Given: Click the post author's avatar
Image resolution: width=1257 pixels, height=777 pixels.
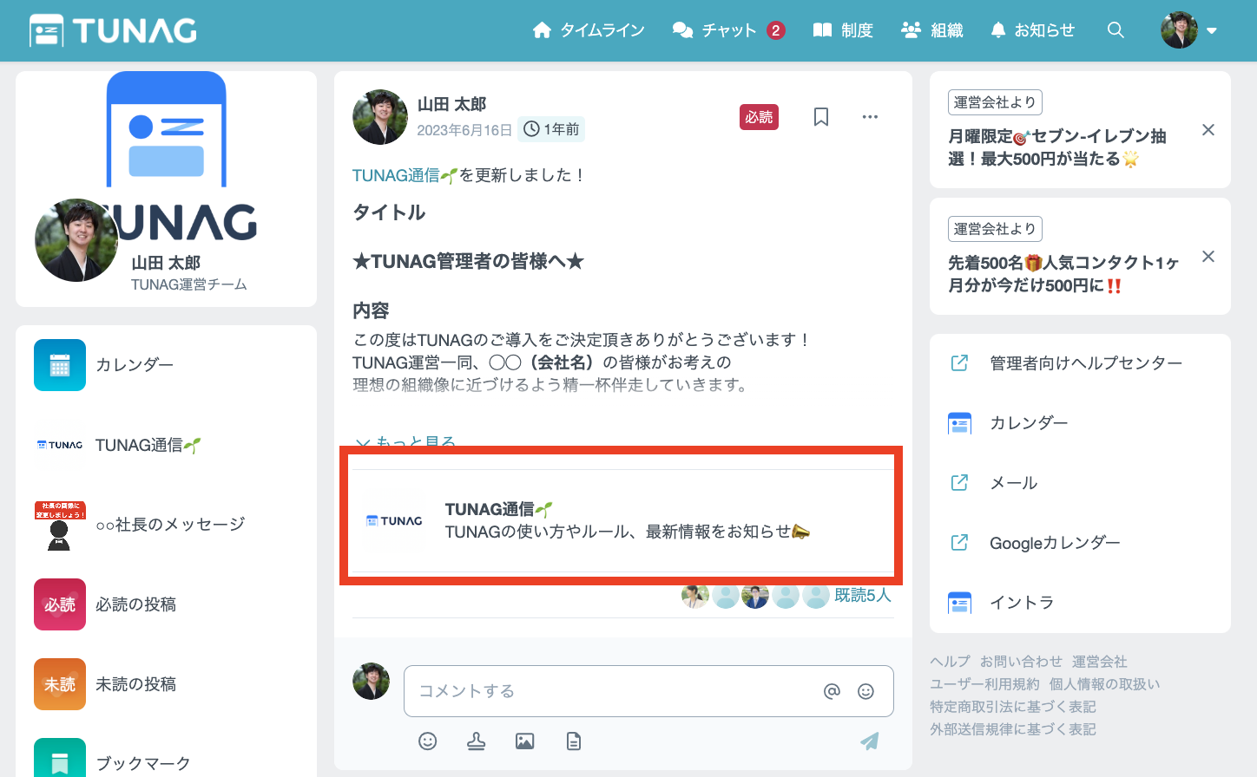Looking at the screenshot, I should [380, 117].
